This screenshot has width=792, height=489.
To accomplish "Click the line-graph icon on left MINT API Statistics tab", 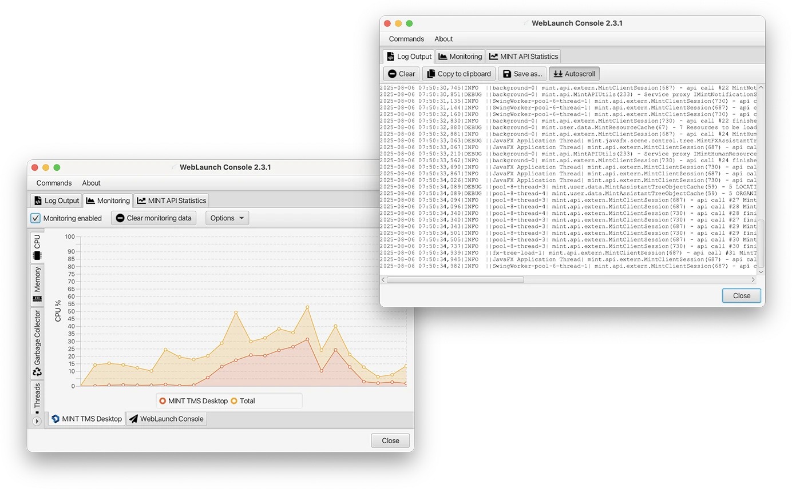I will pyautogui.click(x=141, y=201).
